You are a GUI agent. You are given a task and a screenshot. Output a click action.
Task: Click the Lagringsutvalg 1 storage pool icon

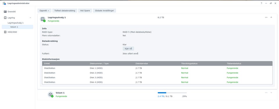(x=43, y=19)
